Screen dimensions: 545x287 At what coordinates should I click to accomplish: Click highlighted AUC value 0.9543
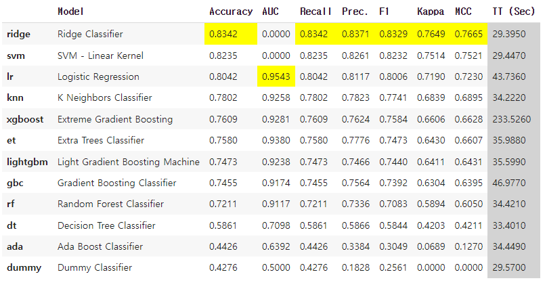pos(276,76)
